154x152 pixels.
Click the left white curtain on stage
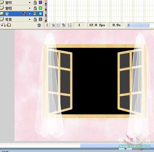[x=50, y=86]
